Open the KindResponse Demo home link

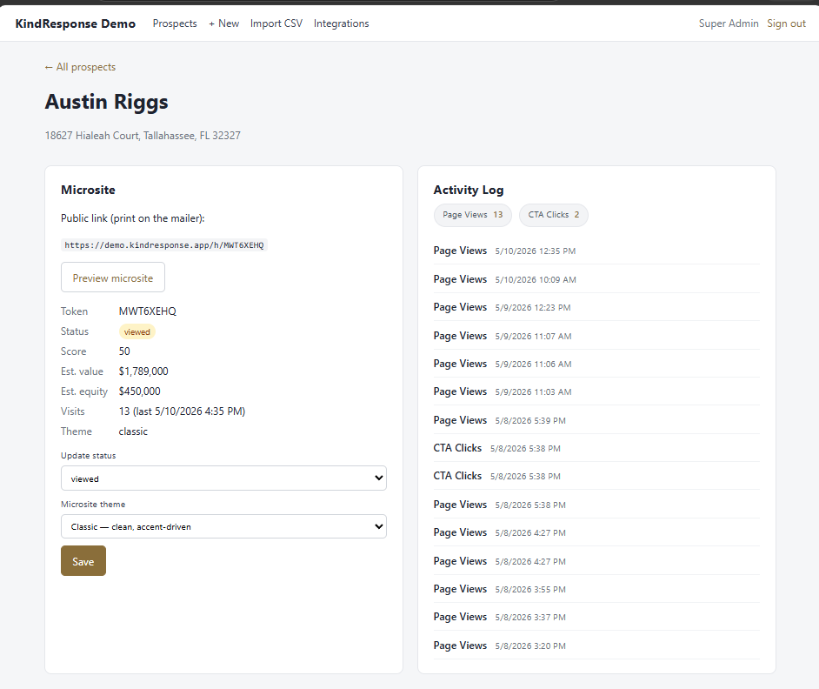(76, 23)
